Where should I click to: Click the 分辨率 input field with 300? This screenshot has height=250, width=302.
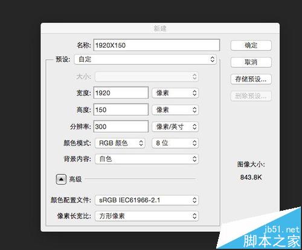pos(121,127)
